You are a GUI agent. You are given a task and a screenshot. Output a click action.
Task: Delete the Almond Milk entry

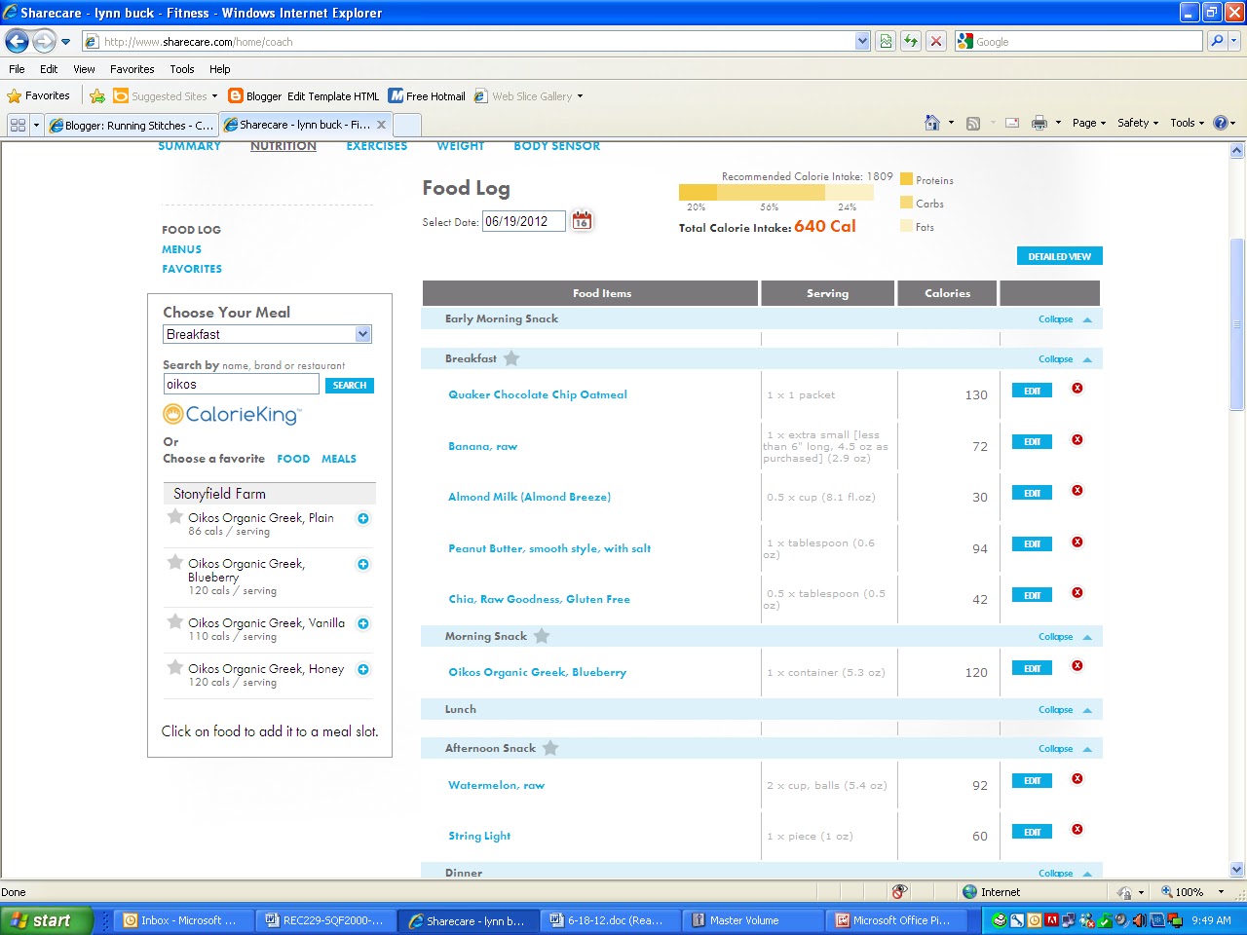pos(1077,490)
